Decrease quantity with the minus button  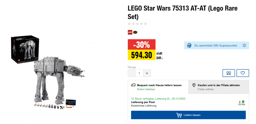click(132, 73)
